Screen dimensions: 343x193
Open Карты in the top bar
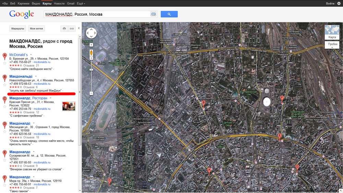pos(47,3)
